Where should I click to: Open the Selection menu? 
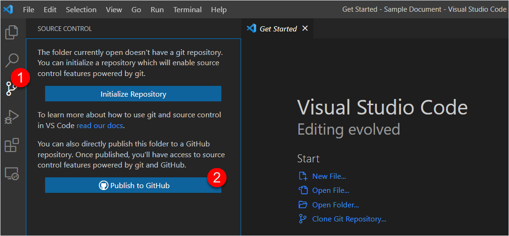click(81, 10)
